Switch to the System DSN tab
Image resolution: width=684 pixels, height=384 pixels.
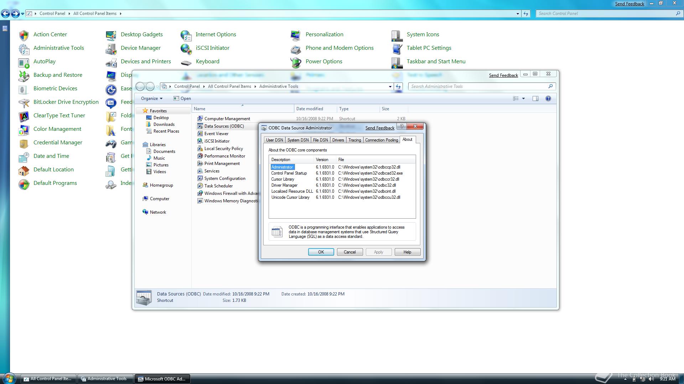tap(298, 140)
